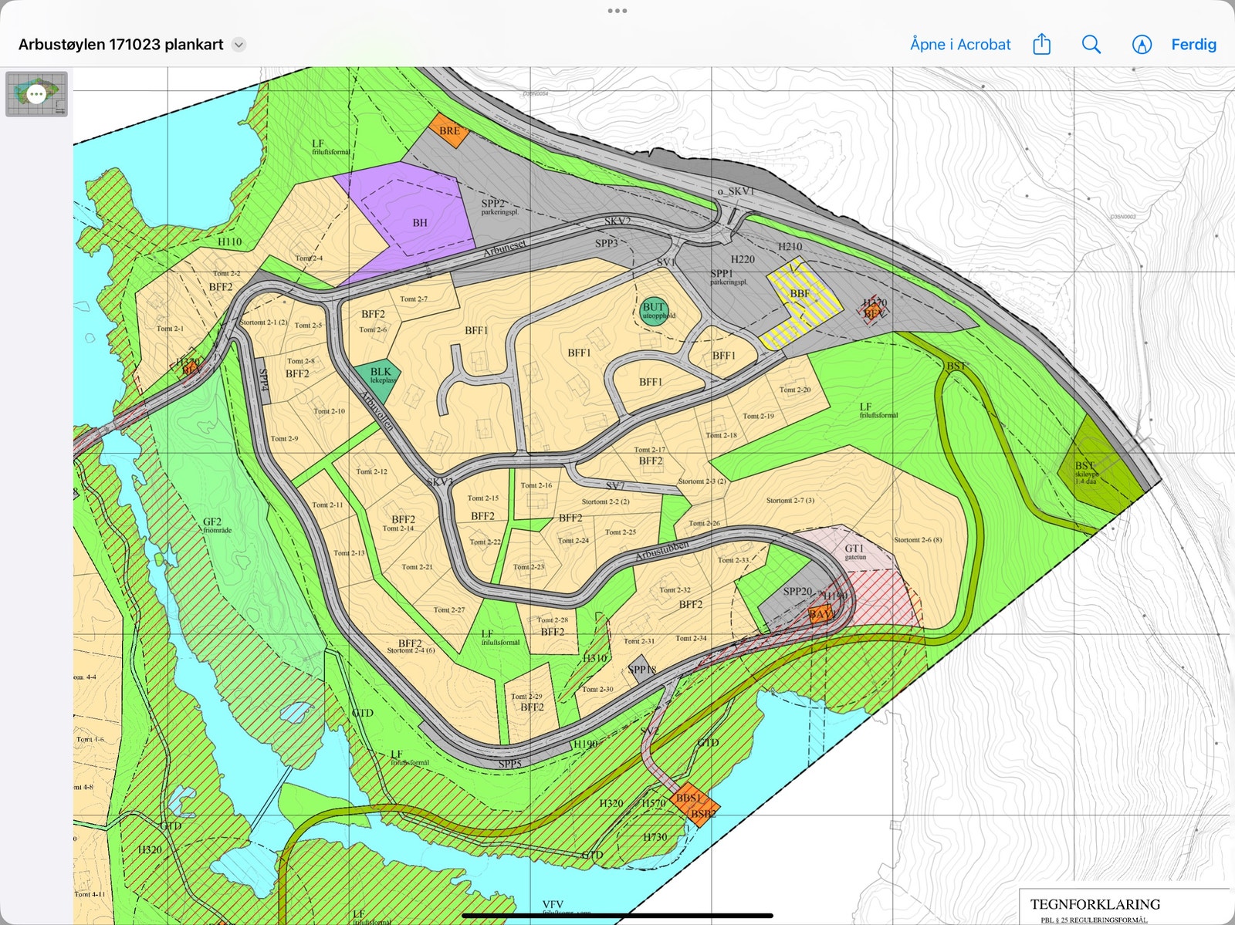Tap the TEGNFORKLARING legend heading
The height and width of the screenshot is (925, 1235).
1095,904
